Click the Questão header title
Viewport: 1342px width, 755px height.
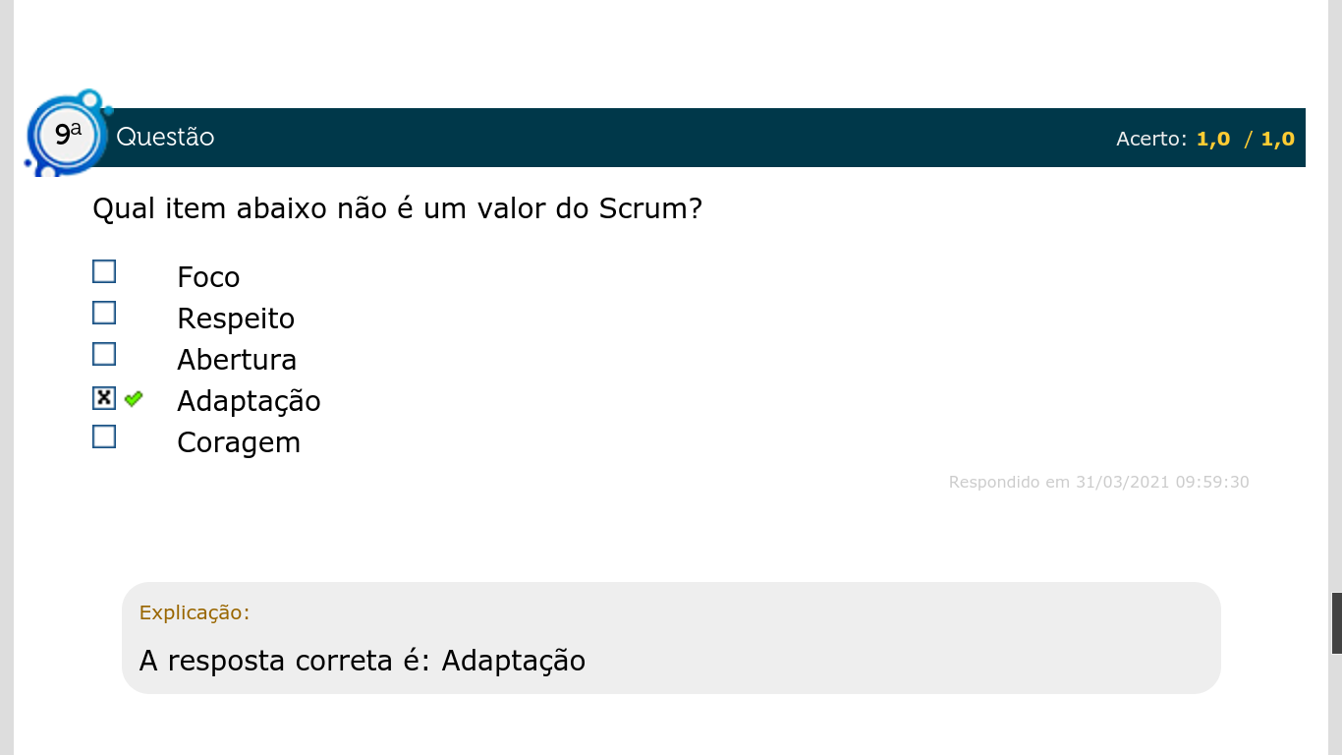[165, 137]
